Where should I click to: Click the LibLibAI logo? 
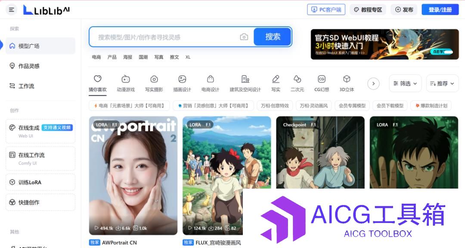tap(46, 10)
